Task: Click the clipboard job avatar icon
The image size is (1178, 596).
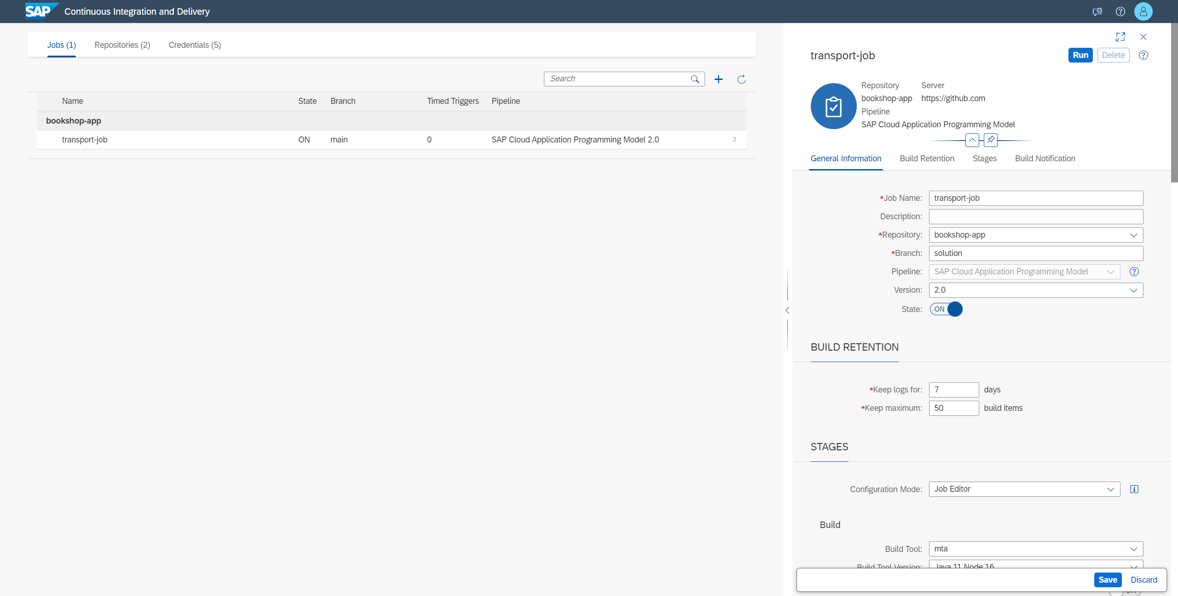Action: [833, 106]
